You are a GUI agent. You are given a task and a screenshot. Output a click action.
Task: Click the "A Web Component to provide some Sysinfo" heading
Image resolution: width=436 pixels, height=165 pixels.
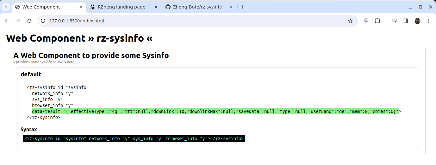click(x=91, y=56)
